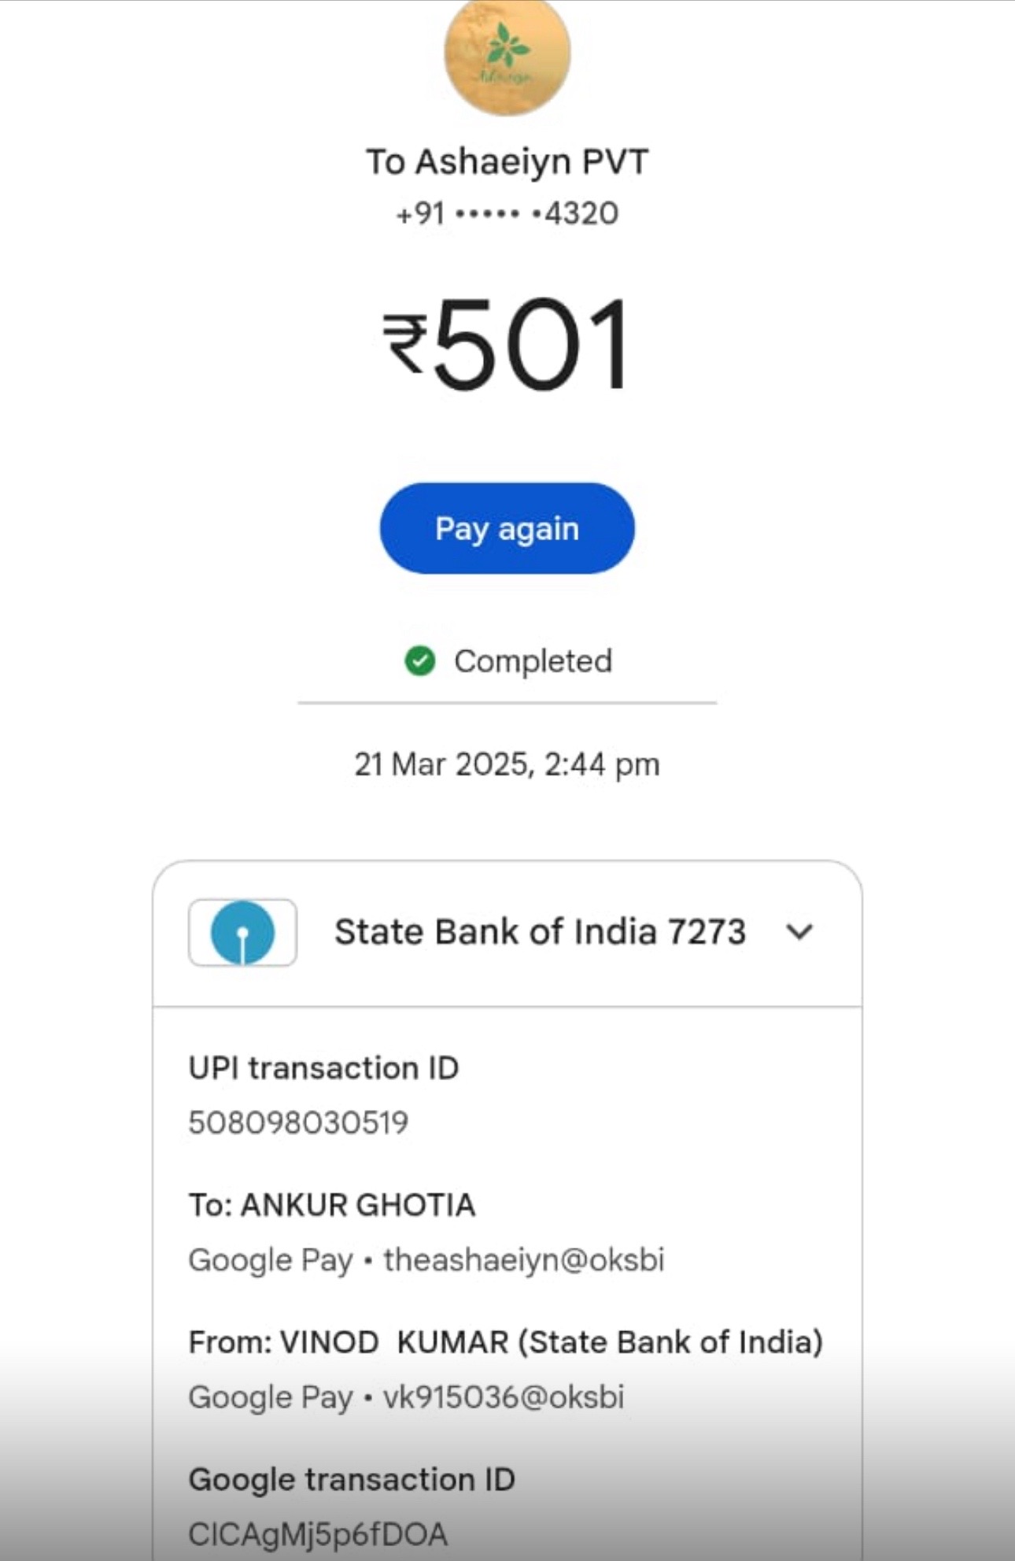This screenshot has height=1561, width=1015.
Task: Click the State Bank of India logo
Action: 243,933
